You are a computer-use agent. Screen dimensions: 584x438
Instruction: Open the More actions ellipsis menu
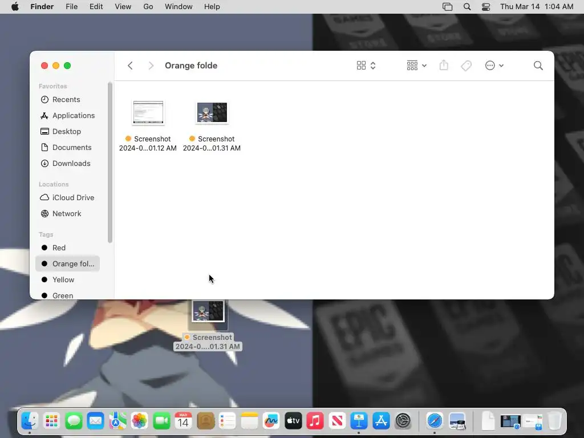point(494,66)
